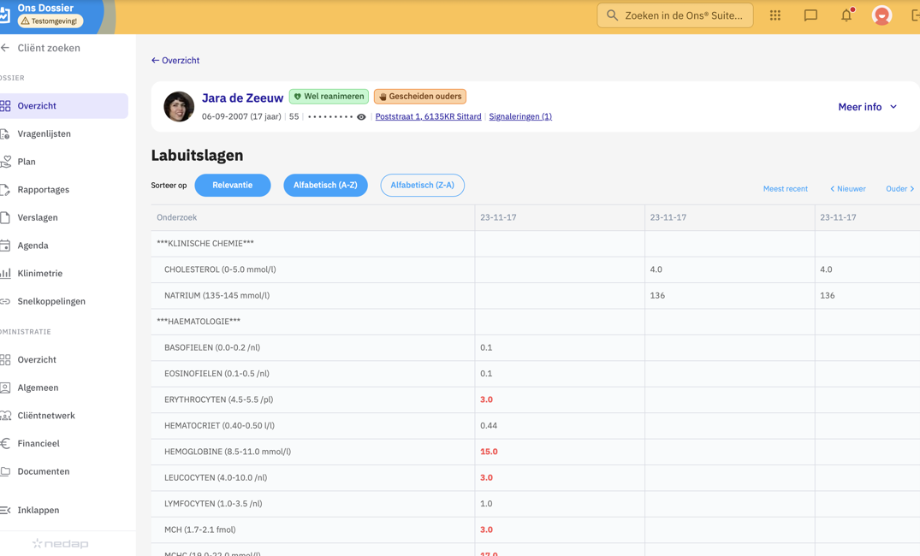The height and width of the screenshot is (556, 920).
Task: Open the chat messages icon
Action: point(810,15)
